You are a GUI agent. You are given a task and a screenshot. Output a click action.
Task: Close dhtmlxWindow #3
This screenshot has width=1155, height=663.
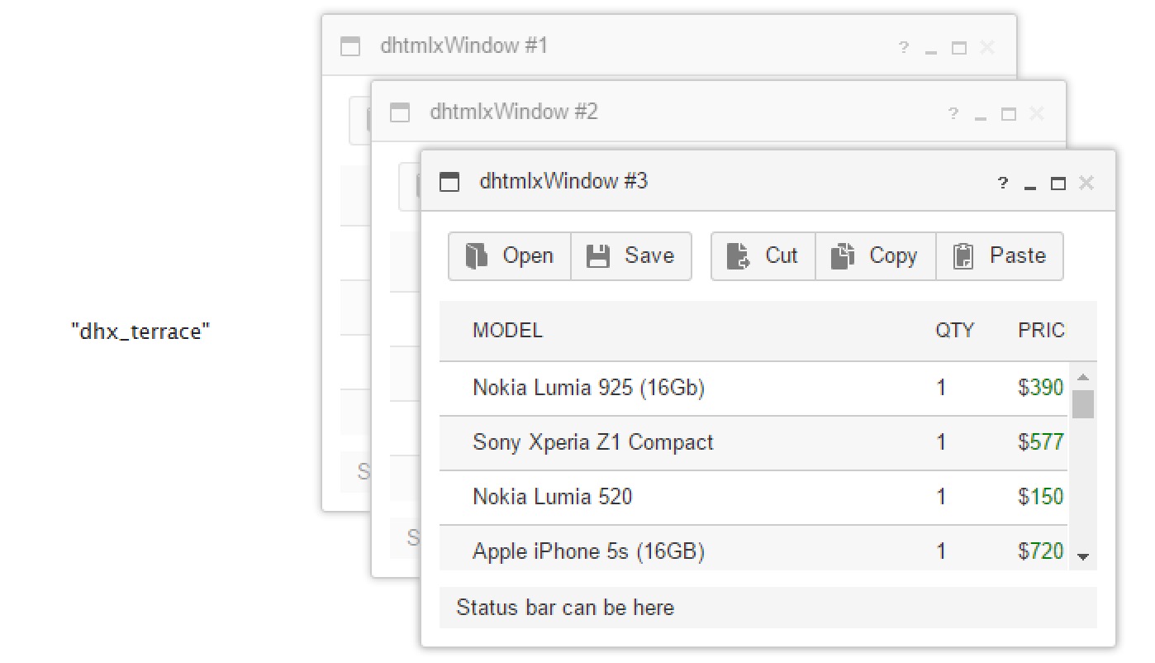pyautogui.click(x=1086, y=183)
